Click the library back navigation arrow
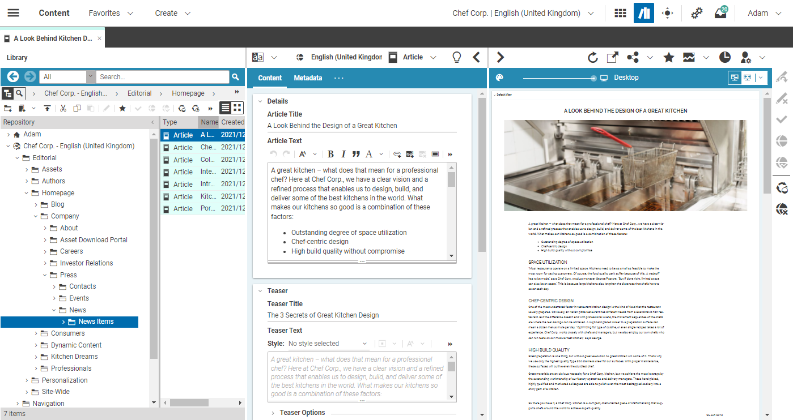The height and width of the screenshot is (420, 793). 12,77
